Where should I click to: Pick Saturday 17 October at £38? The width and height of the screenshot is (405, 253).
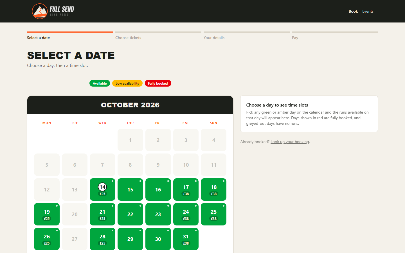point(186,189)
